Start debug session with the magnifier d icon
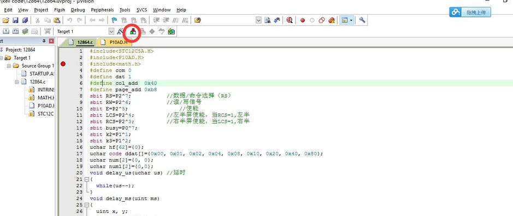 pyautogui.click(x=290, y=20)
